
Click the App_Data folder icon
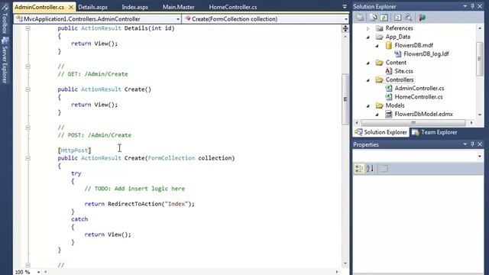(x=379, y=37)
